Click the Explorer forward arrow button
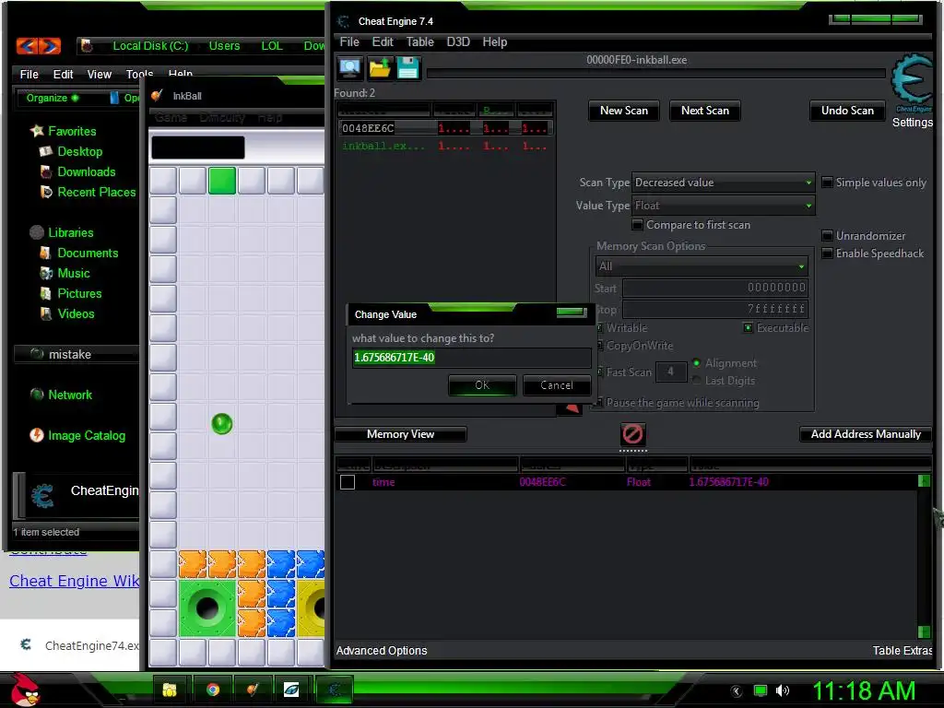 50,45
